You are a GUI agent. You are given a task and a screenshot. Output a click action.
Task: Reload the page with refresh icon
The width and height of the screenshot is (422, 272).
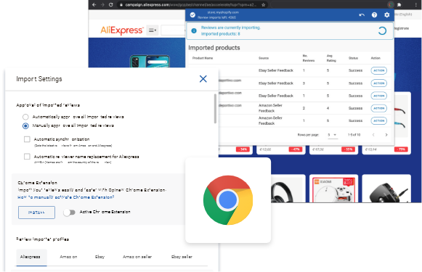pyautogui.click(x=110, y=4)
